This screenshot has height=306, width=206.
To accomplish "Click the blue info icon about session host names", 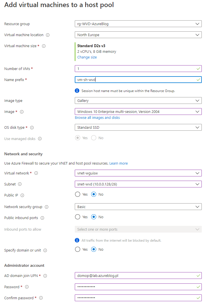I will point(76,91).
